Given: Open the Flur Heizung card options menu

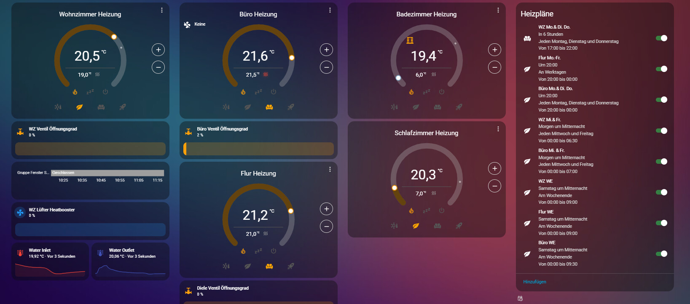Looking at the screenshot, I should 330,169.
